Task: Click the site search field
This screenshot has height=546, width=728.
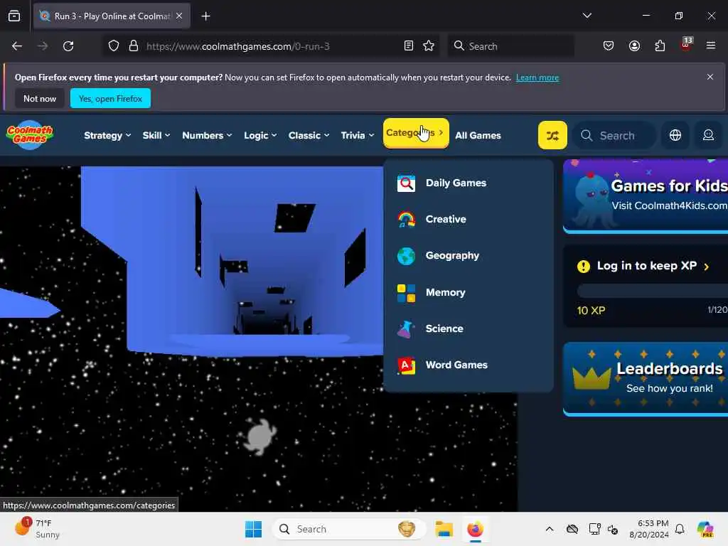Action: (x=615, y=136)
